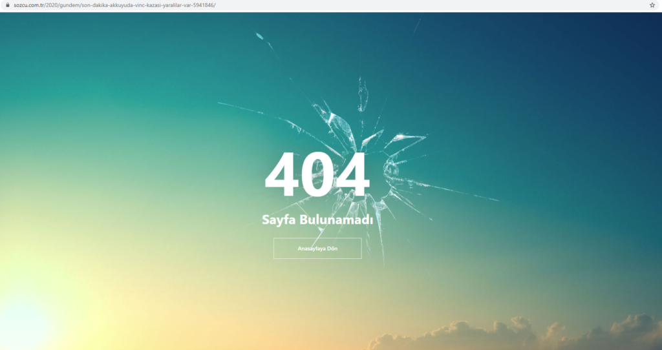
Task: Click the Sayfa Bulunamadı heading text
Action: click(317, 220)
